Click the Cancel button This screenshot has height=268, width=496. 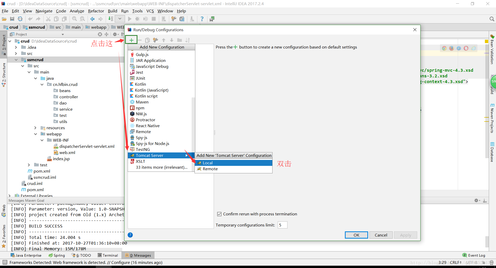[x=381, y=235]
